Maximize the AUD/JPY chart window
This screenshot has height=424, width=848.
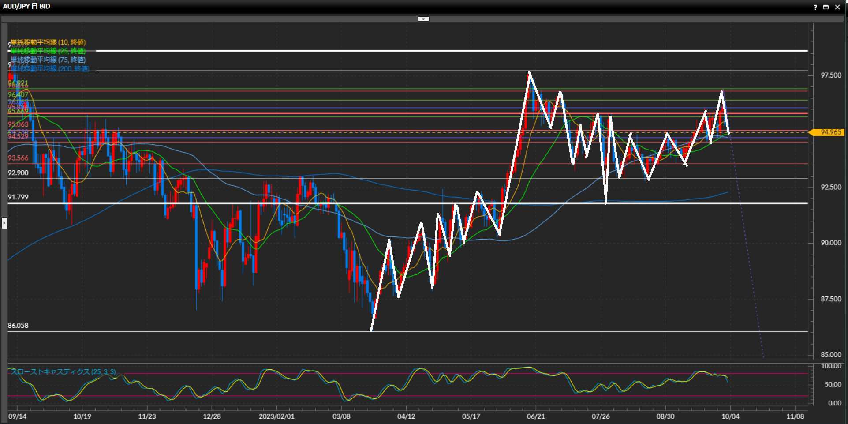(826, 7)
